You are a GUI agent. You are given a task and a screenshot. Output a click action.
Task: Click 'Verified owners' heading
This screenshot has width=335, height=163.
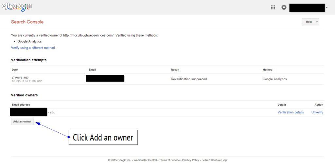[24, 95]
